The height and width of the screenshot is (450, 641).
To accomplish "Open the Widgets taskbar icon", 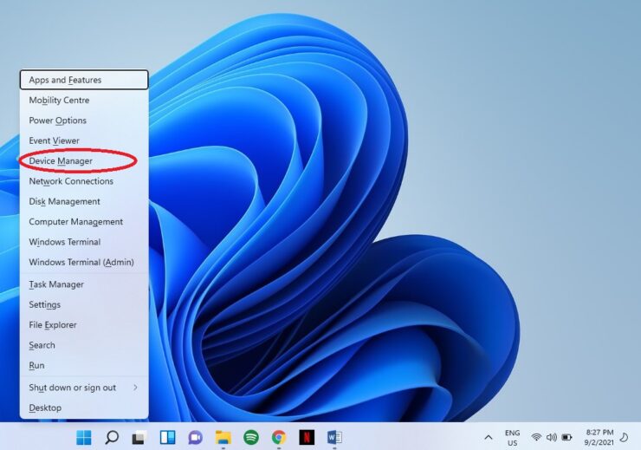I will [x=167, y=437].
